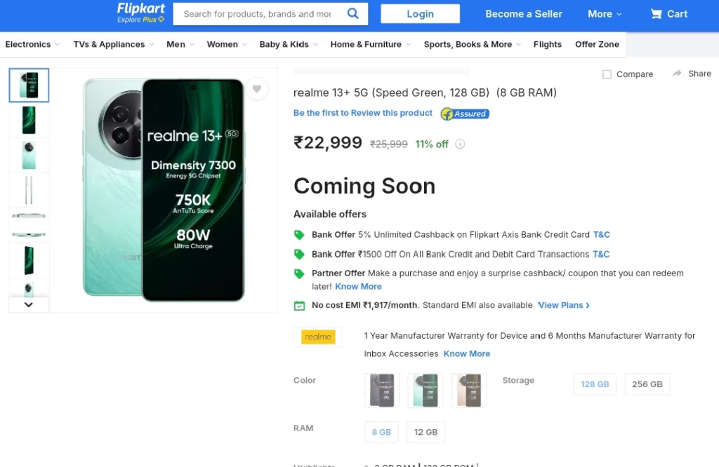Click the price info icon

[x=460, y=144]
